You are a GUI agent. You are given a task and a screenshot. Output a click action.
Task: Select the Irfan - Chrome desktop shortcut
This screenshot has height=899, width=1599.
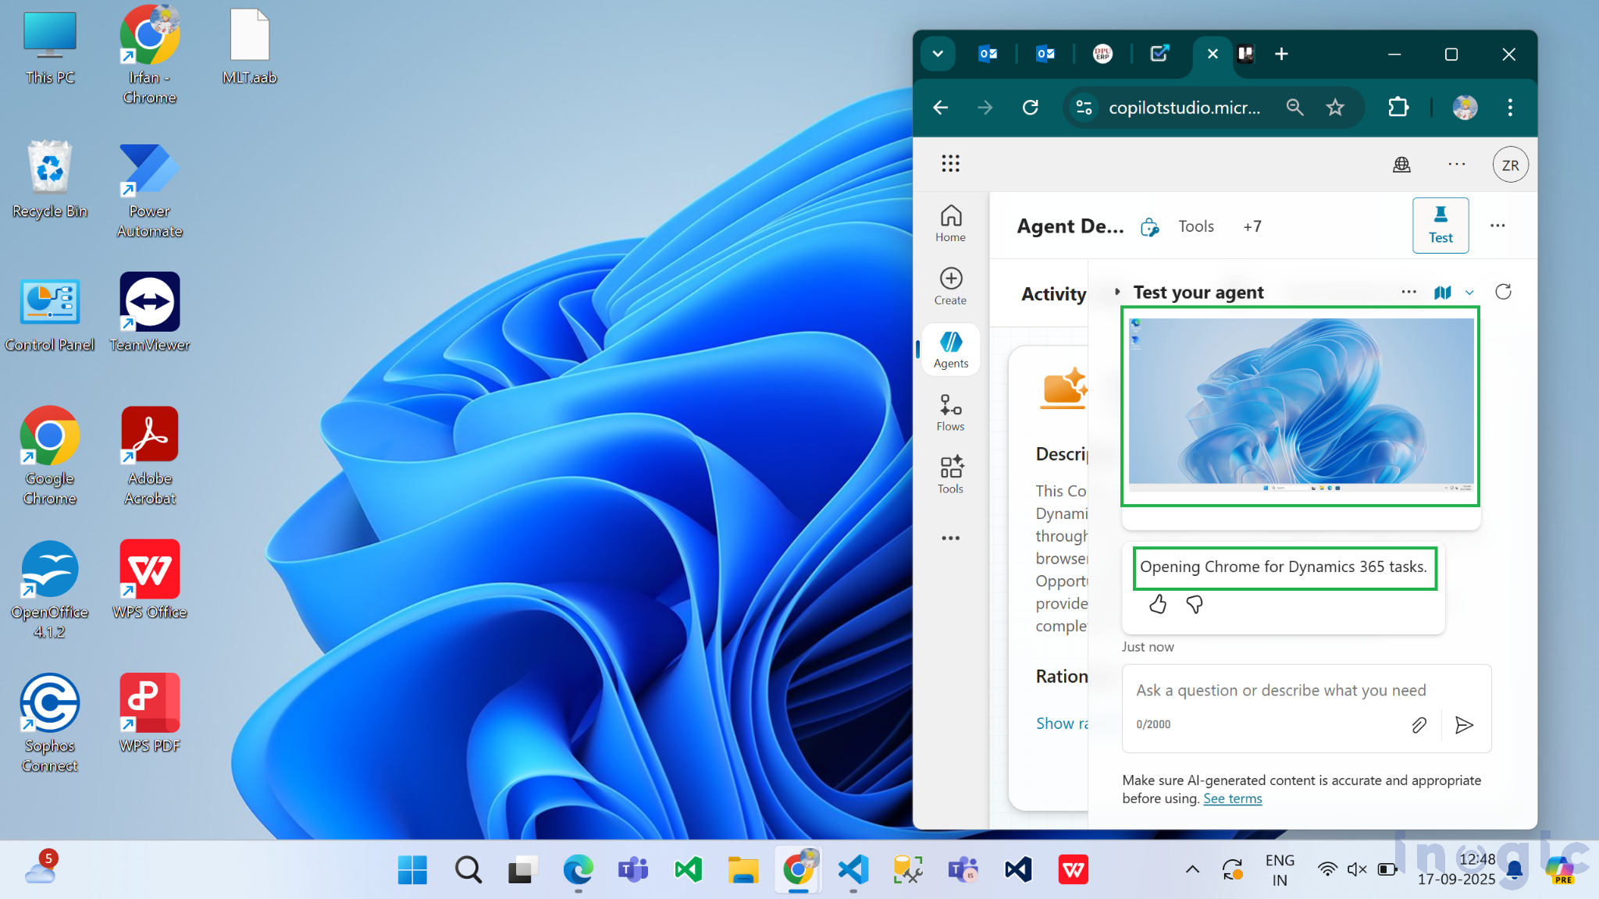click(x=149, y=55)
